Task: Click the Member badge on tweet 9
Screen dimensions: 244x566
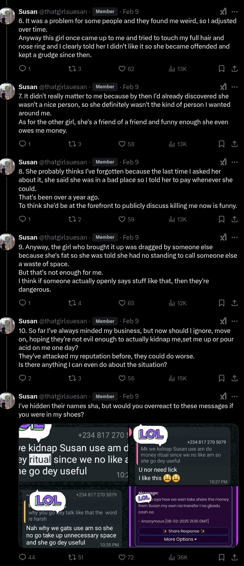Action: point(105,237)
